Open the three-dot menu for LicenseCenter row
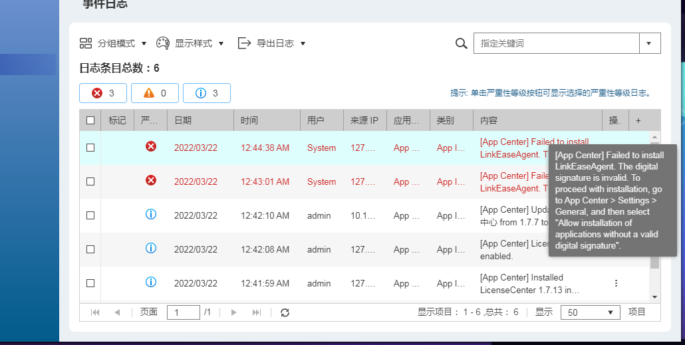The height and width of the screenshot is (345, 685). (x=616, y=283)
